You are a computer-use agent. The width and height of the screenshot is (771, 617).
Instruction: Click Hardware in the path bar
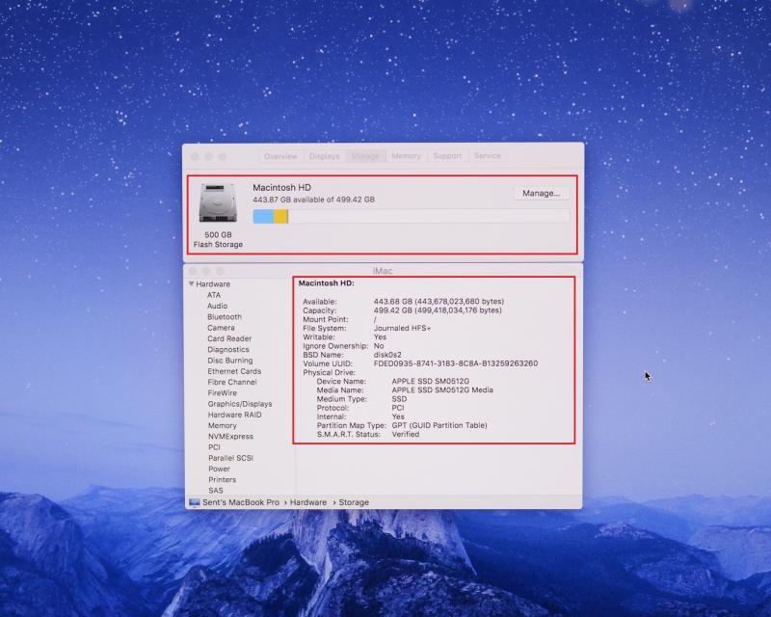(308, 502)
